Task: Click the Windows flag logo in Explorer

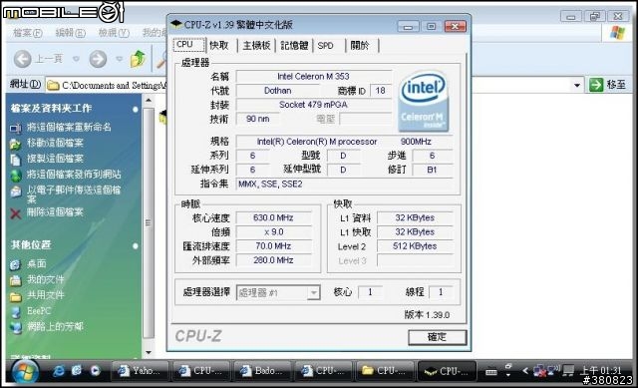Action: point(618,33)
